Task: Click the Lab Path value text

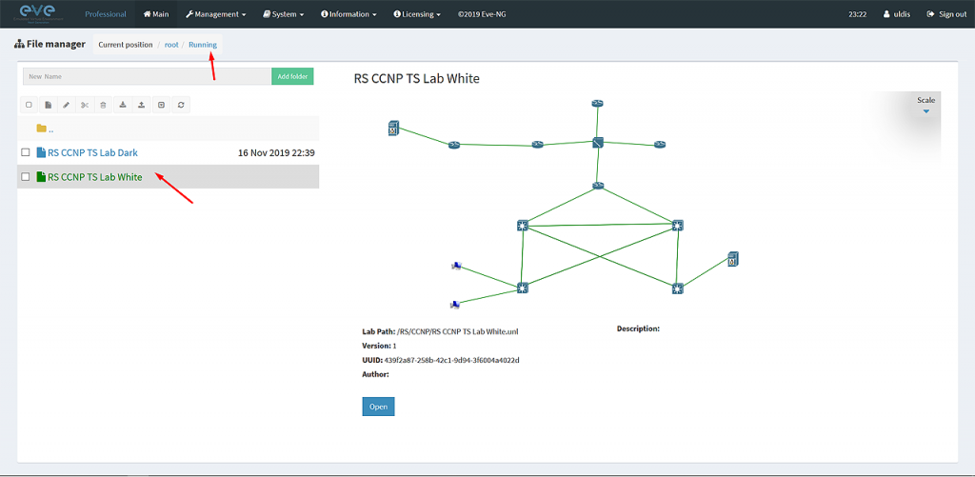Action: pos(458,331)
